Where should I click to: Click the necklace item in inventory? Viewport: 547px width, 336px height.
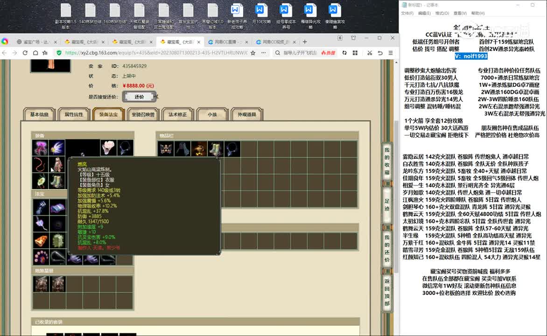[x=231, y=149]
